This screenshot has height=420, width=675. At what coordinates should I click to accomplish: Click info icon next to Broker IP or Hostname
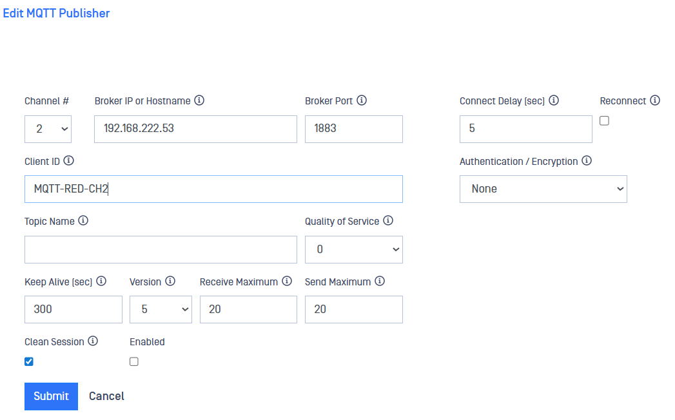click(199, 100)
